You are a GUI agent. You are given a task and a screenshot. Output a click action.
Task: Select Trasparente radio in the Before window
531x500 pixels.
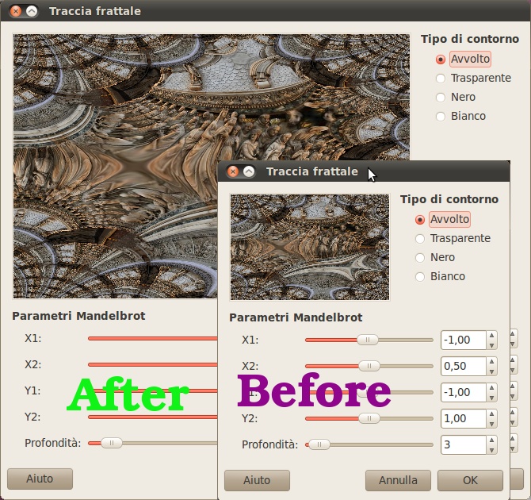[419, 239]
